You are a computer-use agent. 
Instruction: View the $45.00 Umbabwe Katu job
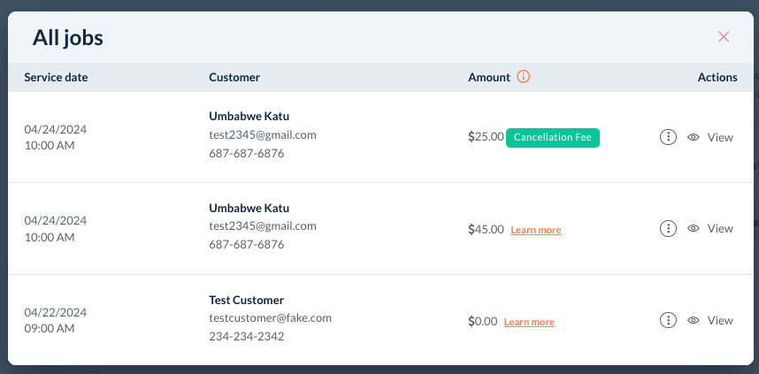pos(720,229)
